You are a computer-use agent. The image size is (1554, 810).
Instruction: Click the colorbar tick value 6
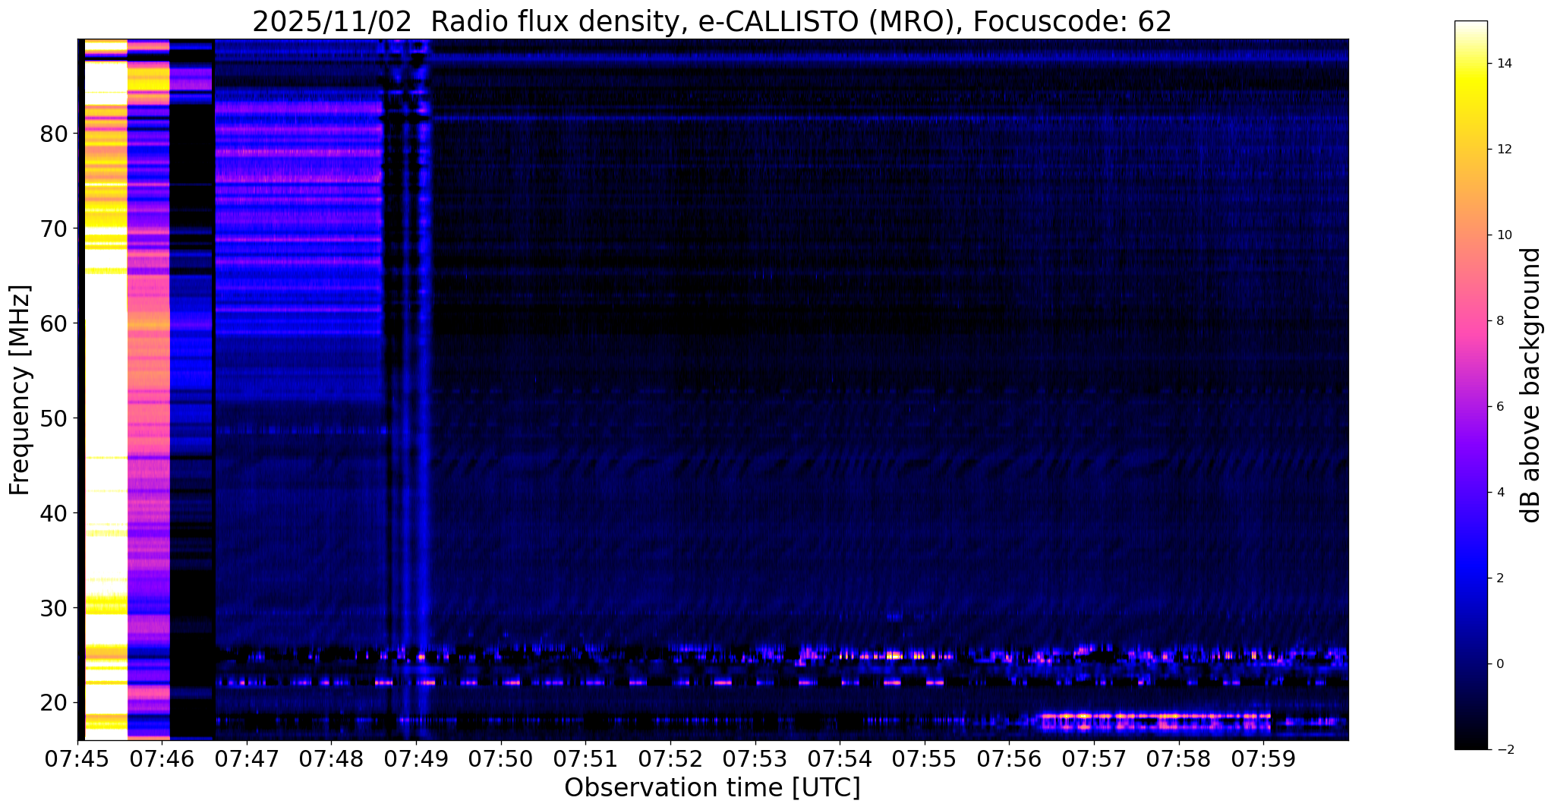tap(1502, 407)
